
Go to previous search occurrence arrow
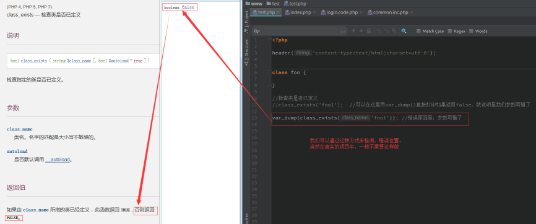353,31
